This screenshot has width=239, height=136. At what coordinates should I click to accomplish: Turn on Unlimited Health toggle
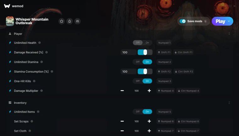click(x=147, y=43)
